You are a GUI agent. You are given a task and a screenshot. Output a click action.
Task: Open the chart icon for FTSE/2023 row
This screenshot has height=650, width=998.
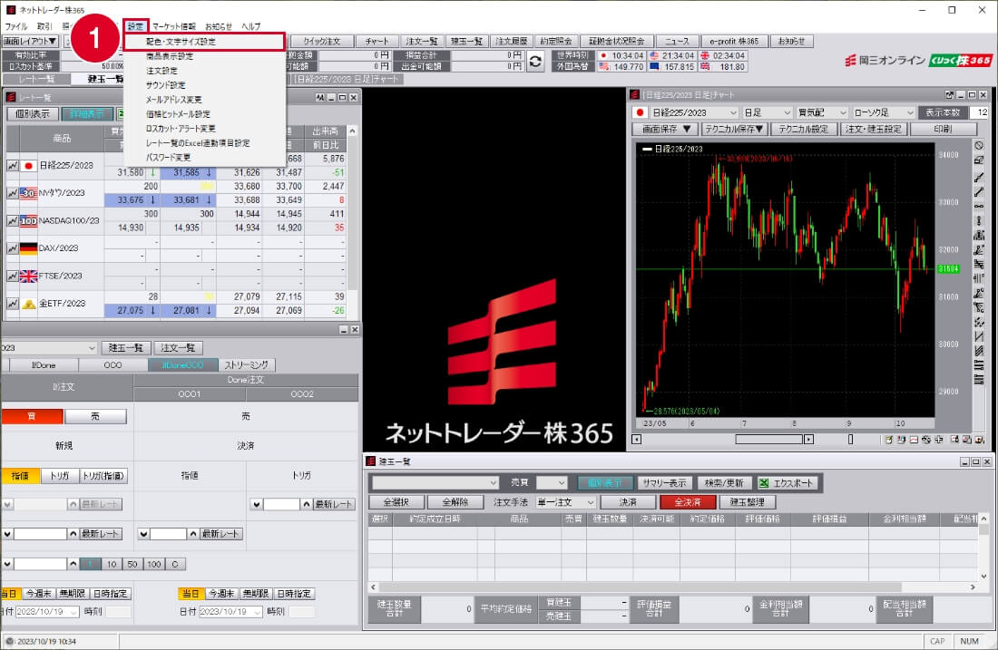(12, 276)
